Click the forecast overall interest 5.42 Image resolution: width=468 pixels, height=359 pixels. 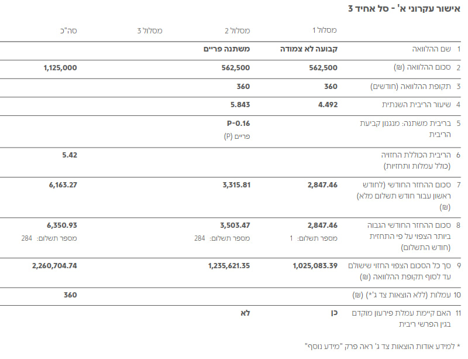click(69, 155)
